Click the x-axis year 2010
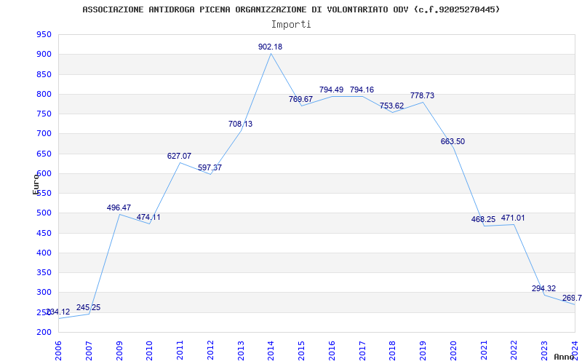The image size is (582, 364). pos(150,350)
